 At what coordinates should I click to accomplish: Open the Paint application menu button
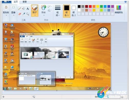point(7,2)
